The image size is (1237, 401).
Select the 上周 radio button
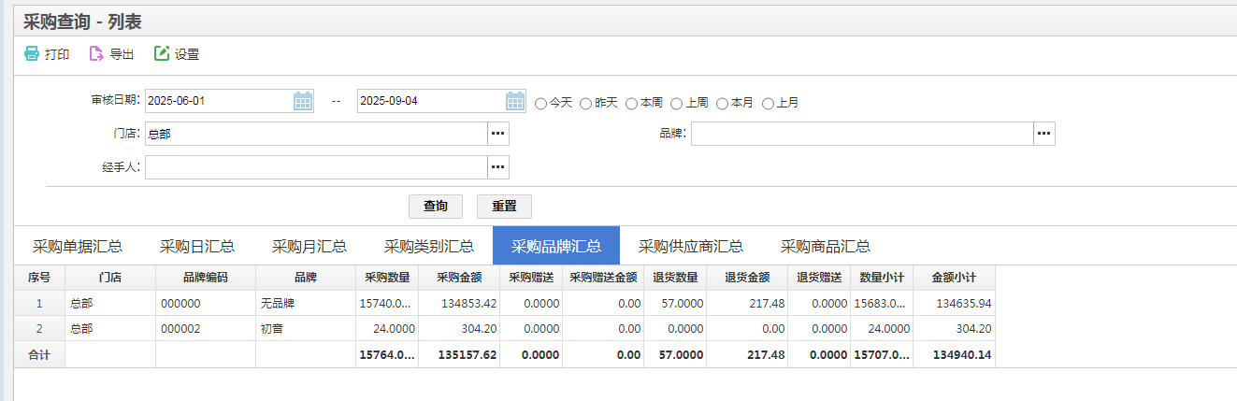677,103
